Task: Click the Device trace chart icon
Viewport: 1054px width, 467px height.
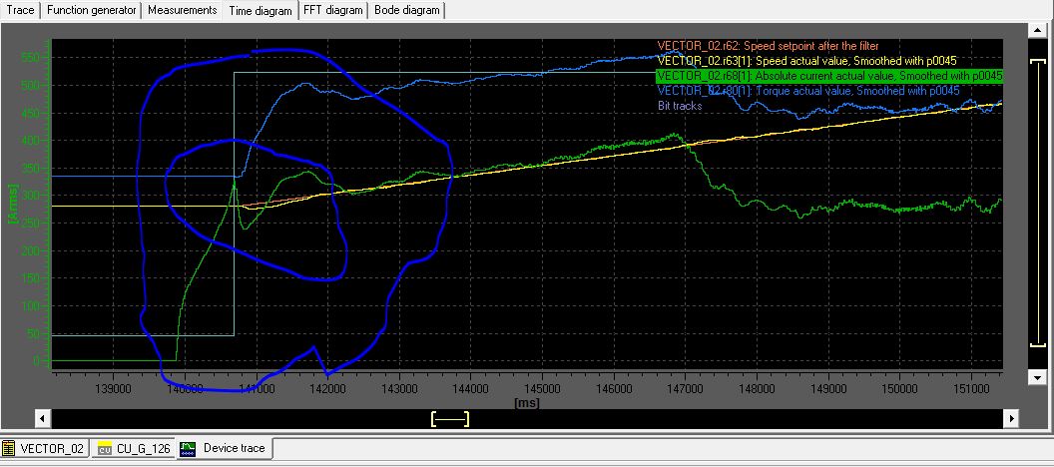Action: (x=190, y=448)
